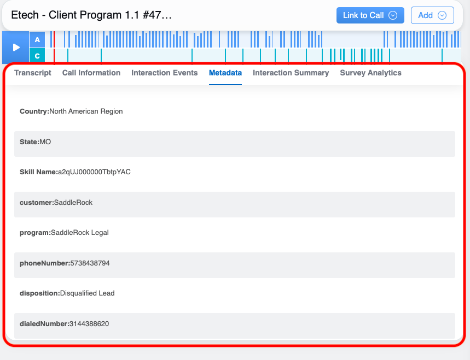Click the Skill Name metadata value
470x360 pixels.
(94, 172)
